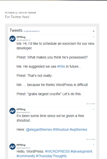Viewport: 107px width, 159px height.
Task: Like the exorcism tweet with heart icon
Action: click(x=18, y=104)
